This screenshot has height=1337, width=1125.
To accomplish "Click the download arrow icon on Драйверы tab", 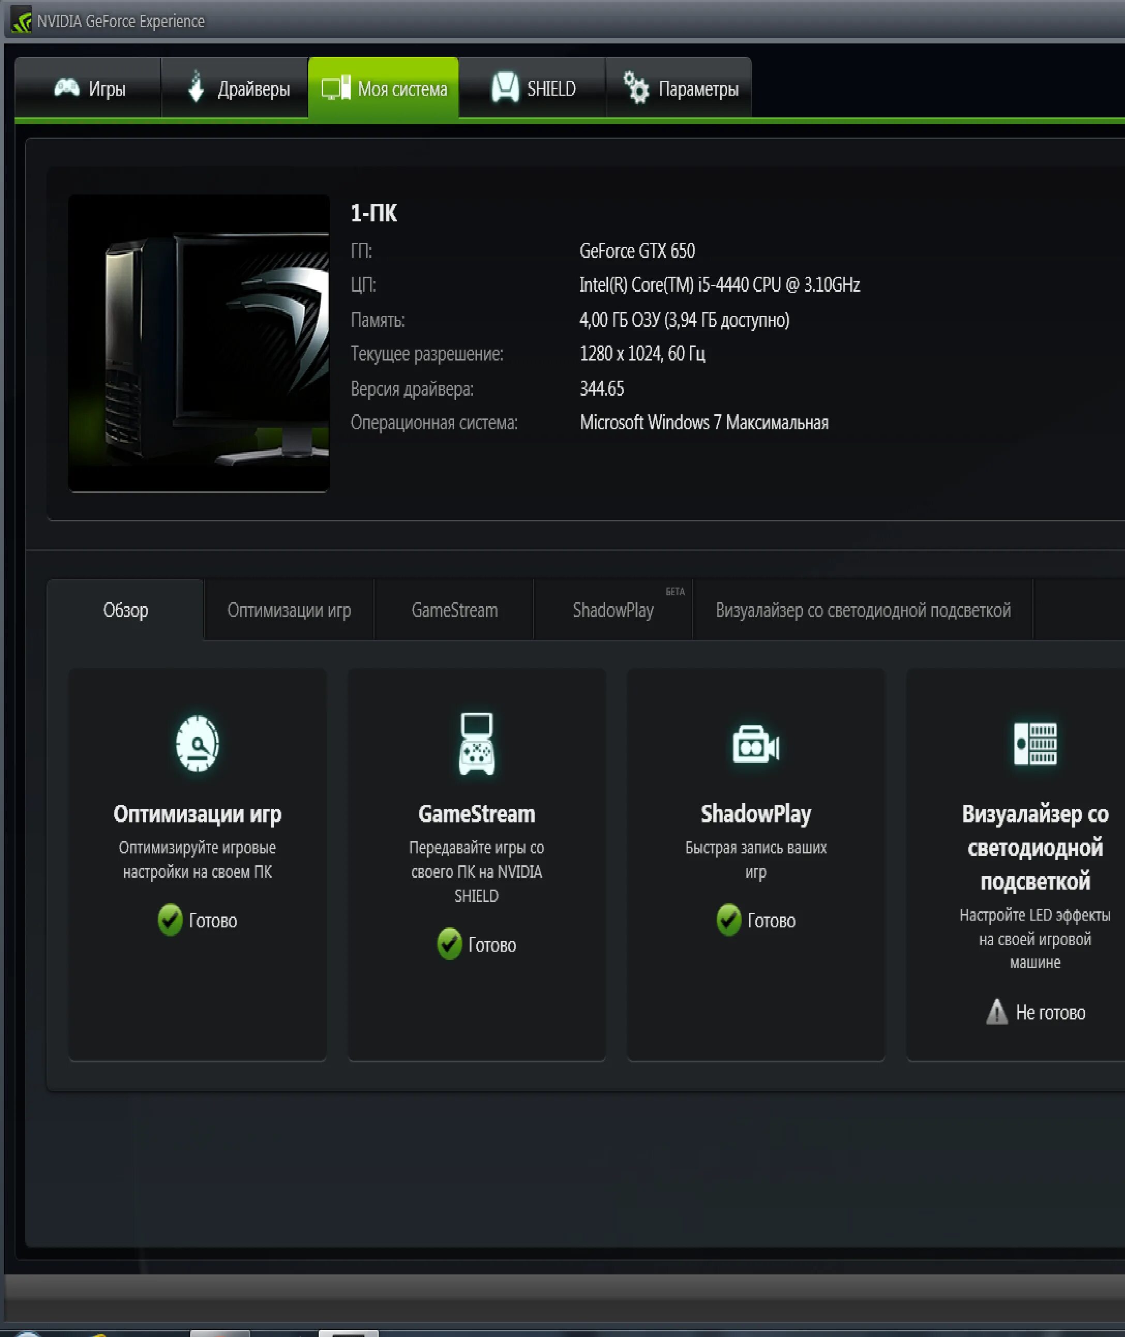I will (197, 86).
